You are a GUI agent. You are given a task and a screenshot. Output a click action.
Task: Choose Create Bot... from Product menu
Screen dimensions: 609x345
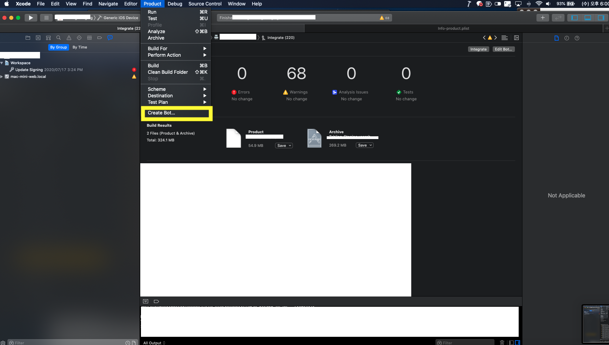[176, 113]
